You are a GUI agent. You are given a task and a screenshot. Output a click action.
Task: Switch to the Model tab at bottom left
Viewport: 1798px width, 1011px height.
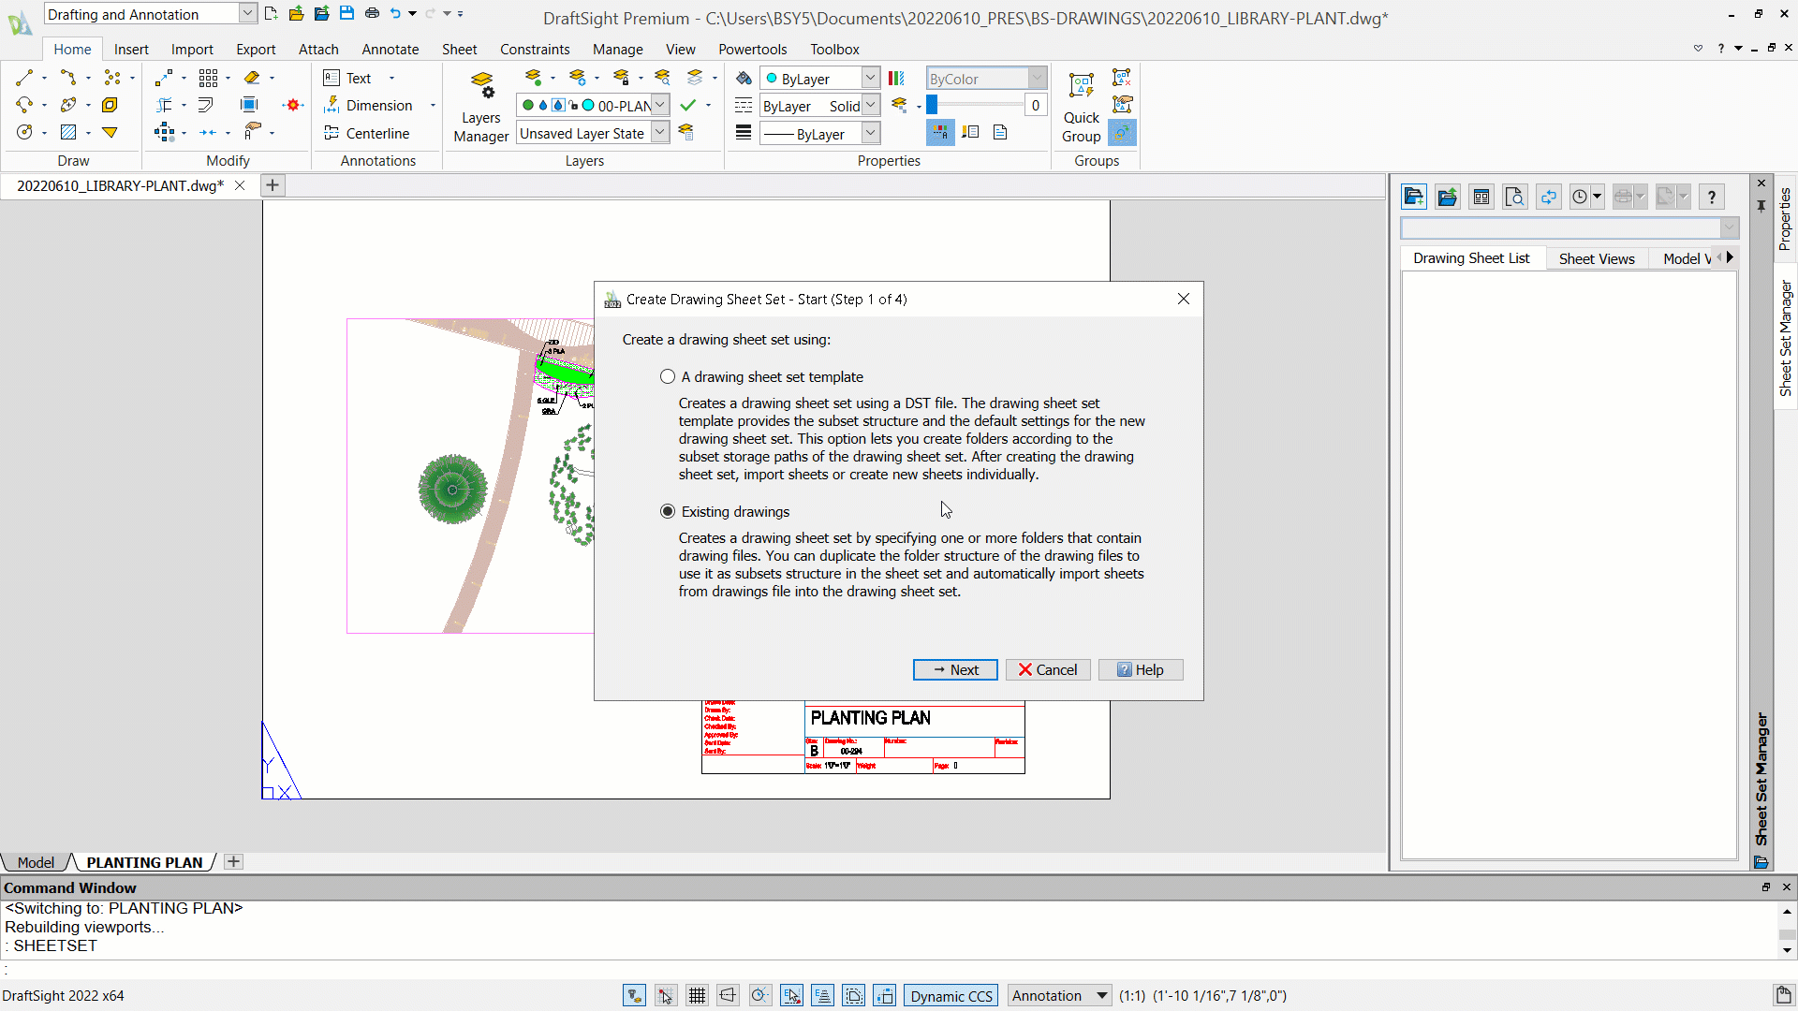(x=36, y=862)
